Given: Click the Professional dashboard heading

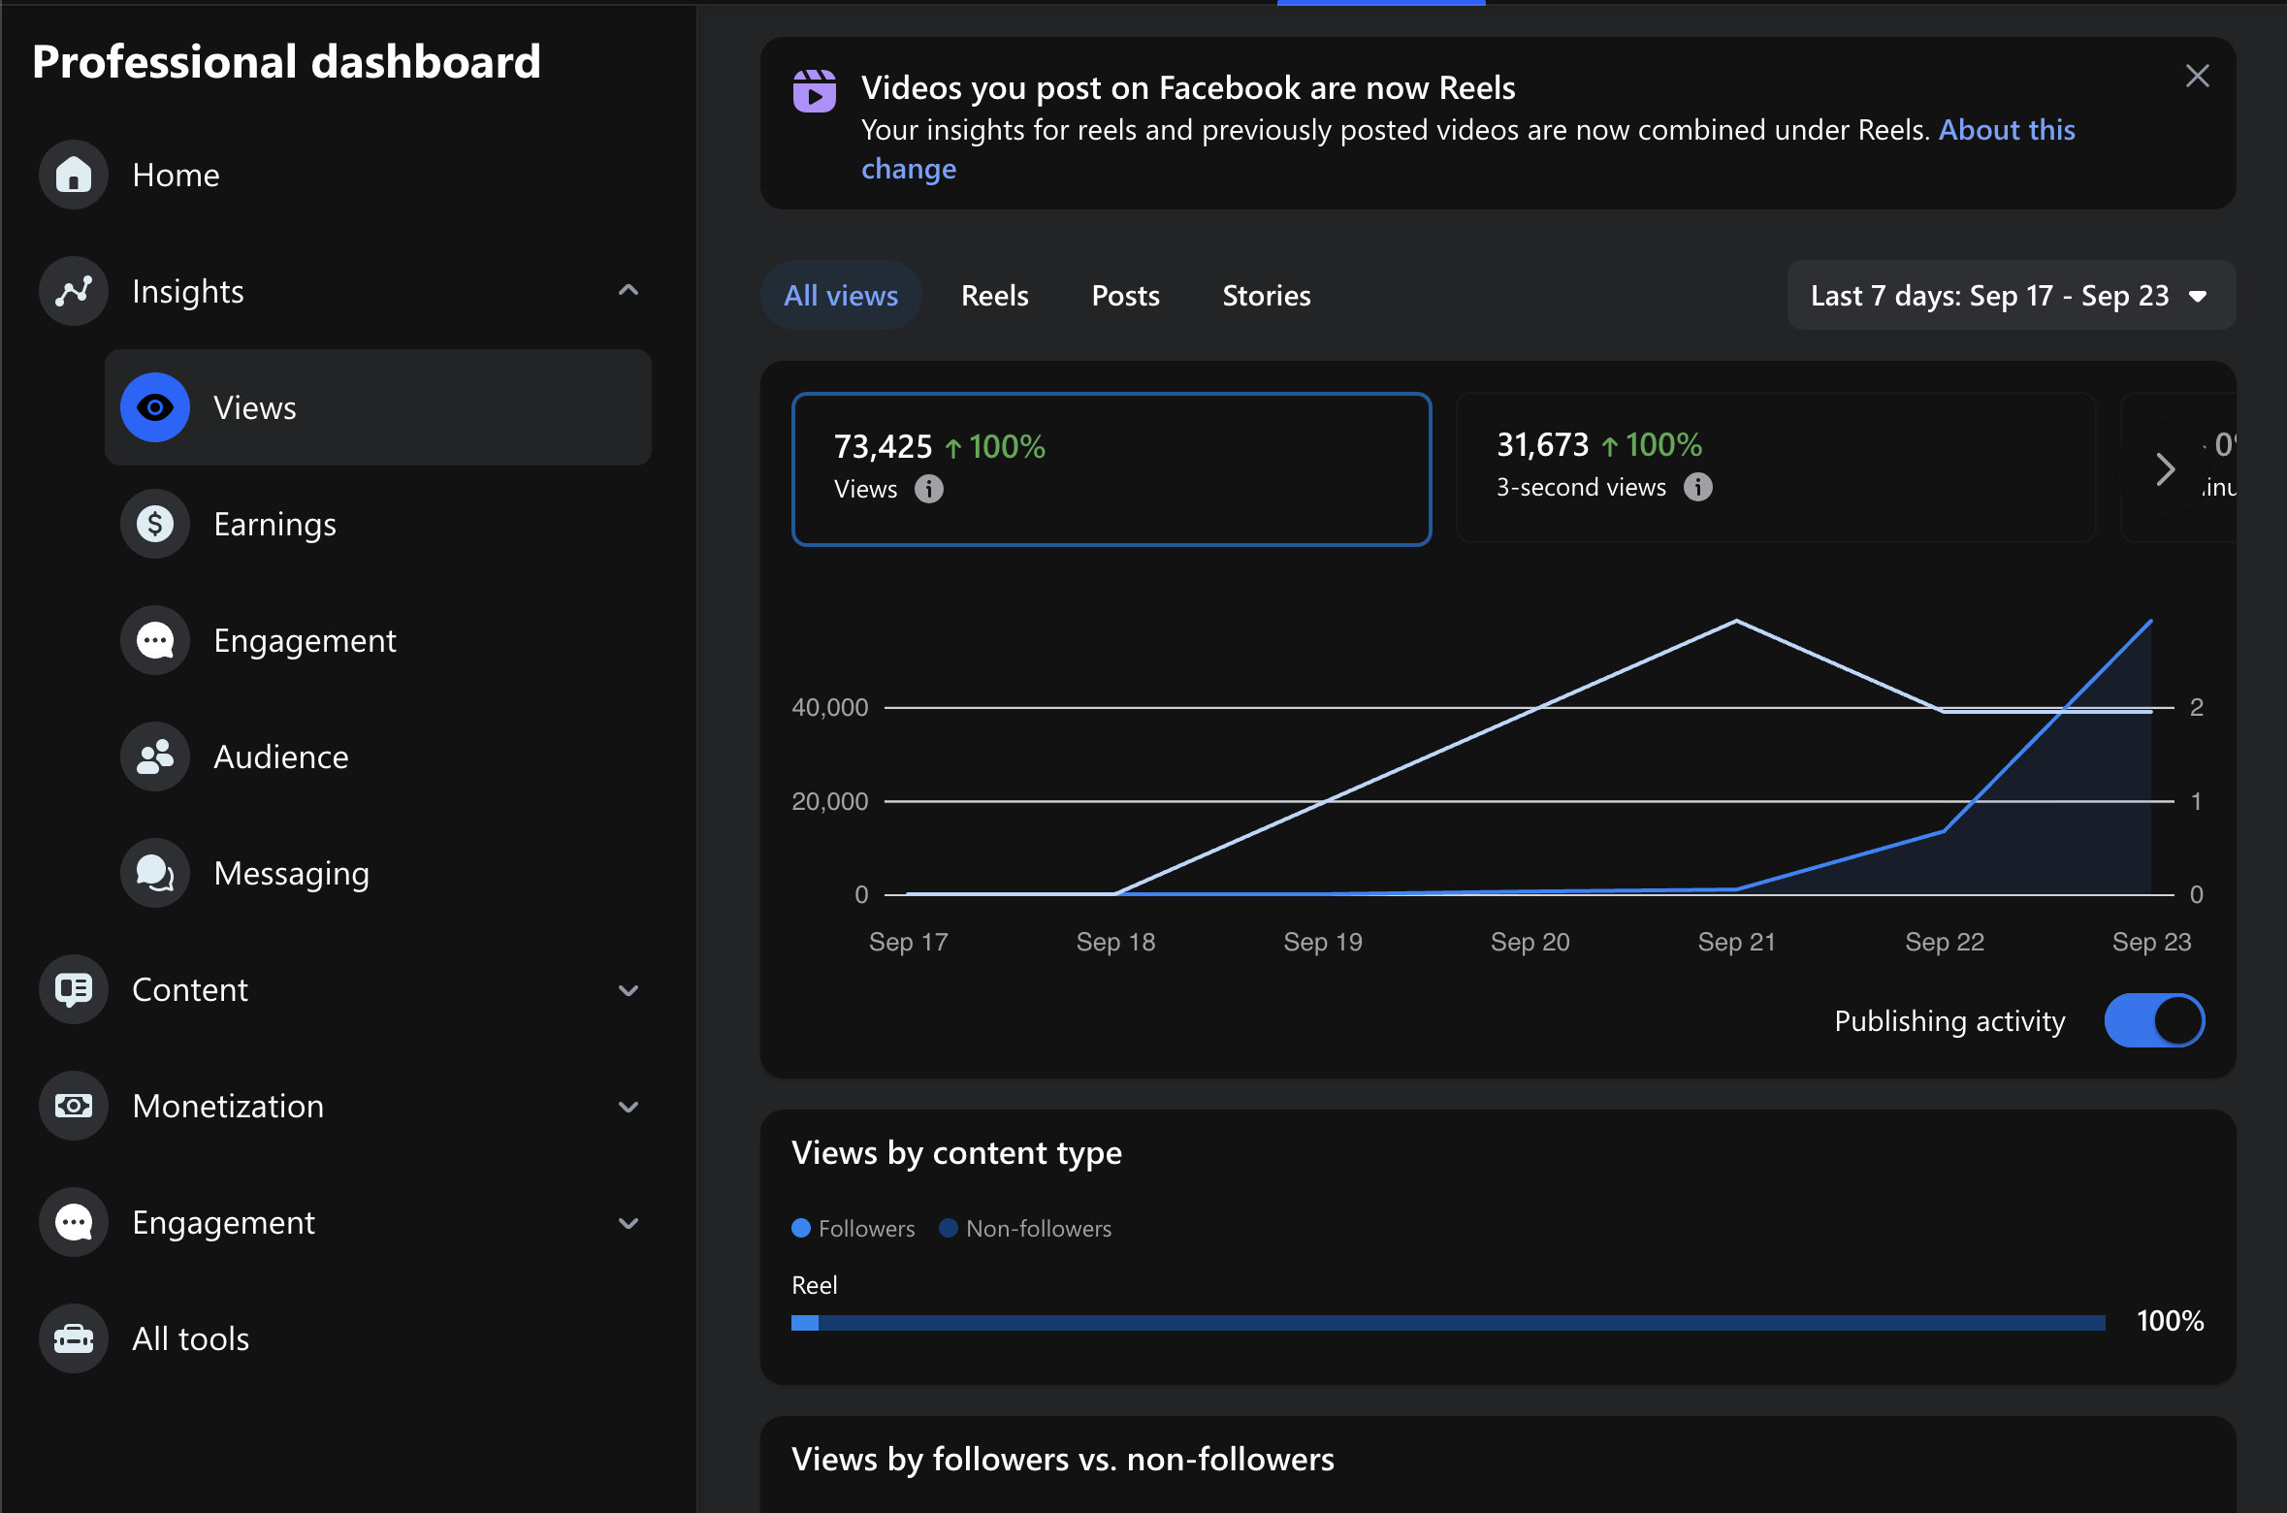Looking at the screenshot, I should [286, 61].
